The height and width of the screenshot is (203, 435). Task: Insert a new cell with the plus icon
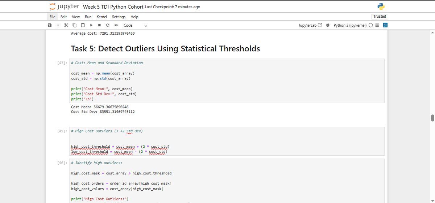[58, 25]
